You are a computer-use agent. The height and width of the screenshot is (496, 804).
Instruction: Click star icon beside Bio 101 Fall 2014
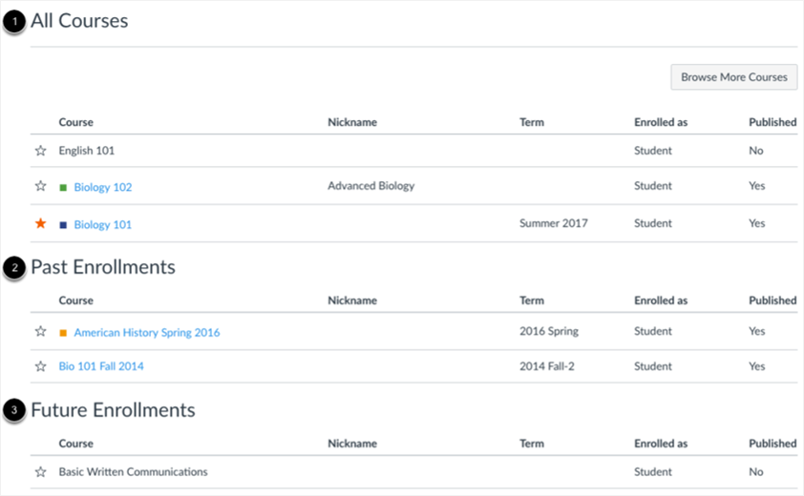(40, 366)
